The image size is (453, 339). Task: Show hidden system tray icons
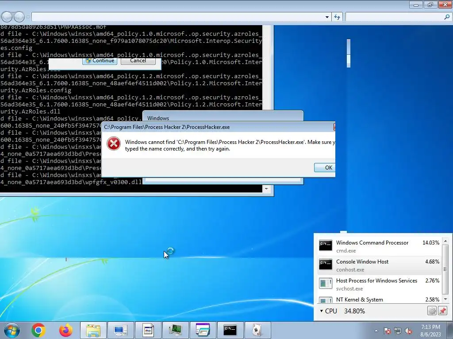click(x=376, y=331)
